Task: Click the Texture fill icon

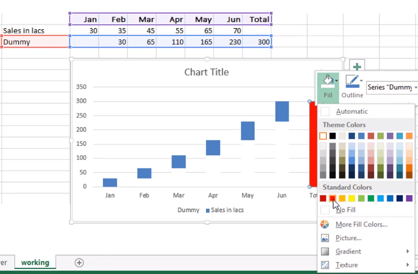Action: tap(324, 265)
